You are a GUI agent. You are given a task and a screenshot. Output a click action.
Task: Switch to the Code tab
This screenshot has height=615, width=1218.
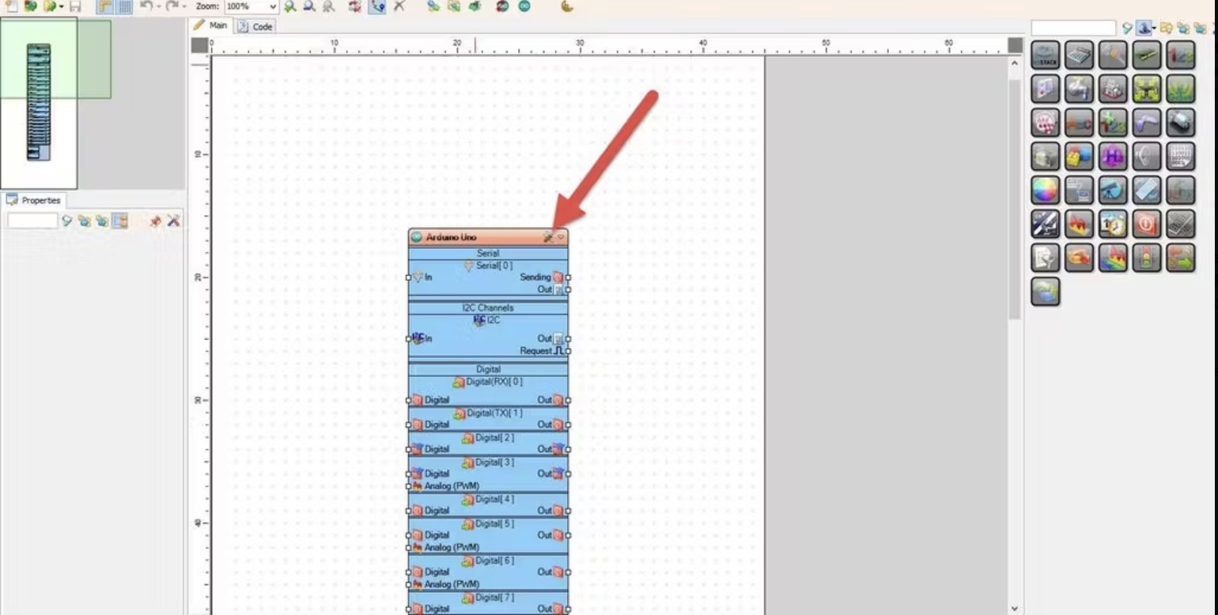point(255,26)
